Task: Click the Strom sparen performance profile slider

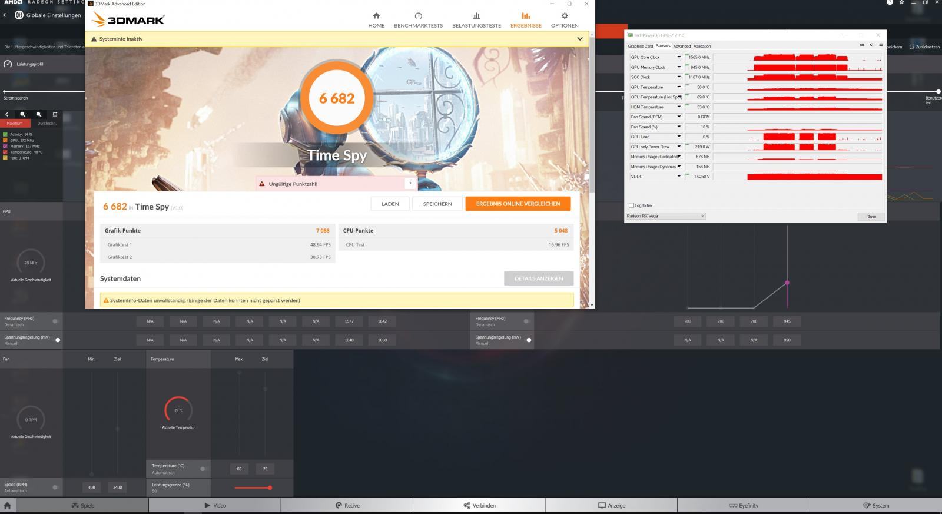Action: pyautogui.click(x=4, y=91)
